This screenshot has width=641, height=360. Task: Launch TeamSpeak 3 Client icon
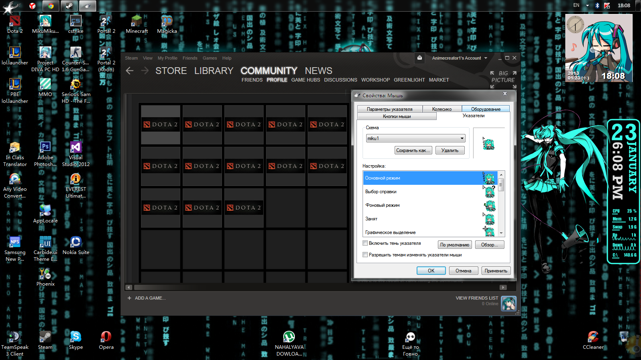click(x=15, y=343)
